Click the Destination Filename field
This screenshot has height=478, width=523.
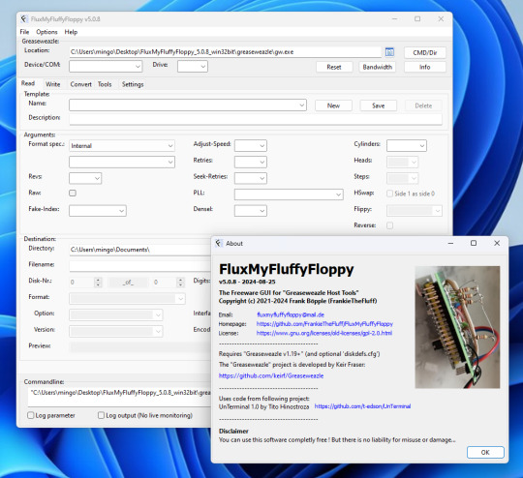pyautogui.click(x=140, y=266)
